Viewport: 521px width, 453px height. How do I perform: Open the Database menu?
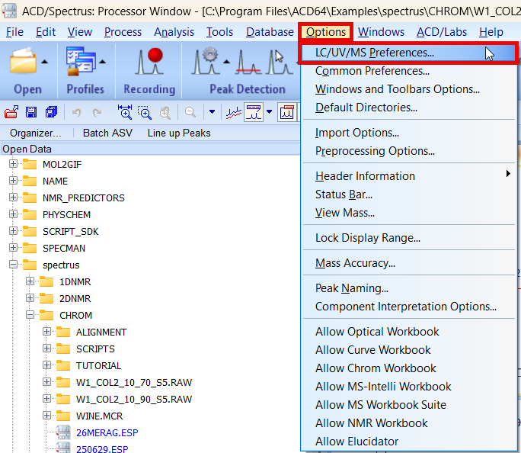pyautogui.click(x=270, y=32)
